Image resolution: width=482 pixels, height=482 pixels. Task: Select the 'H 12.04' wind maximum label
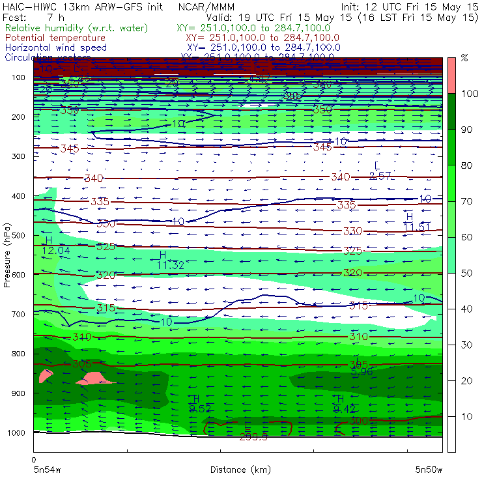coord(55,246)
